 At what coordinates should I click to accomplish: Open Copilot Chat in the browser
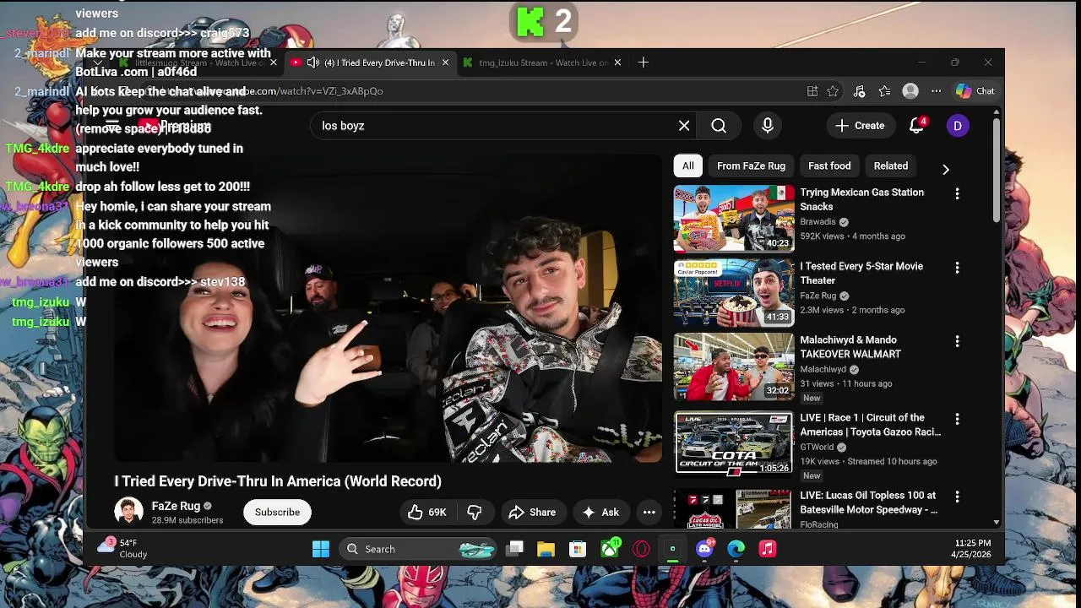[975, 91]
